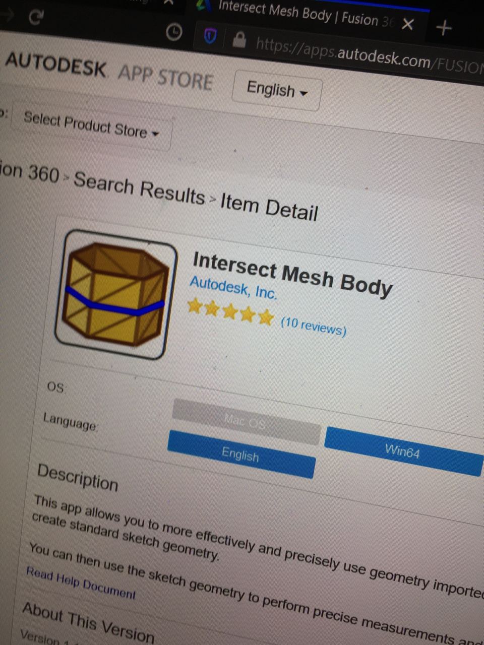484x645 pixels.
Task: Close the Intersect Mesh Body tab
Action: click(x=408, y=24)
